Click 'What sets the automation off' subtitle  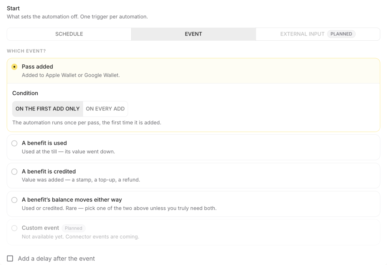pyautogui.click(x=77, y=17)
